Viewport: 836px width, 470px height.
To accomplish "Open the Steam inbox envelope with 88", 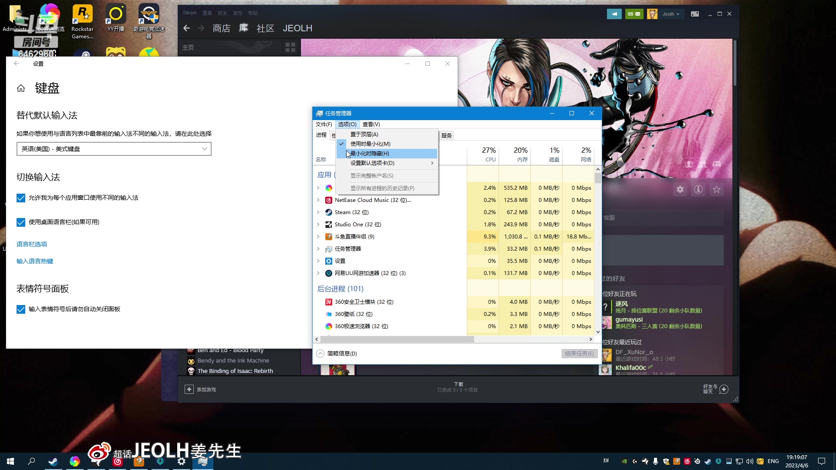I will click(x=634, y=14).
